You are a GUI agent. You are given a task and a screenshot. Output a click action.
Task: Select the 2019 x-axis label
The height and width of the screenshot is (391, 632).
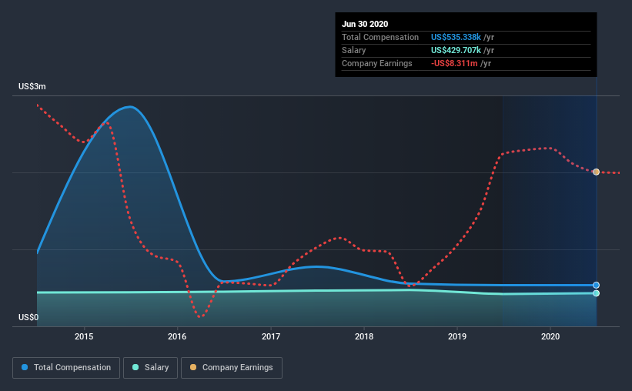click(x=457, y=336)
